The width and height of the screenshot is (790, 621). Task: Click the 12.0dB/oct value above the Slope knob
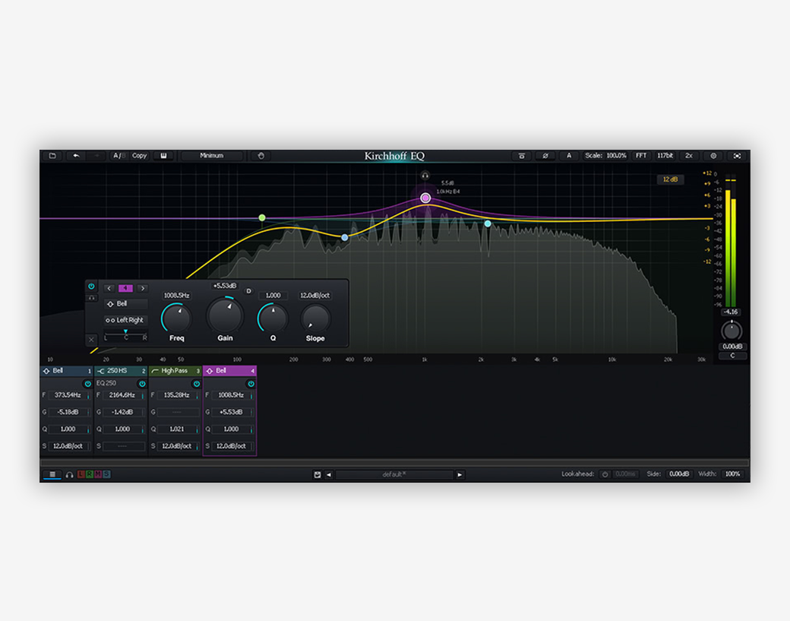pyautogui.click(x=315, y=296)
